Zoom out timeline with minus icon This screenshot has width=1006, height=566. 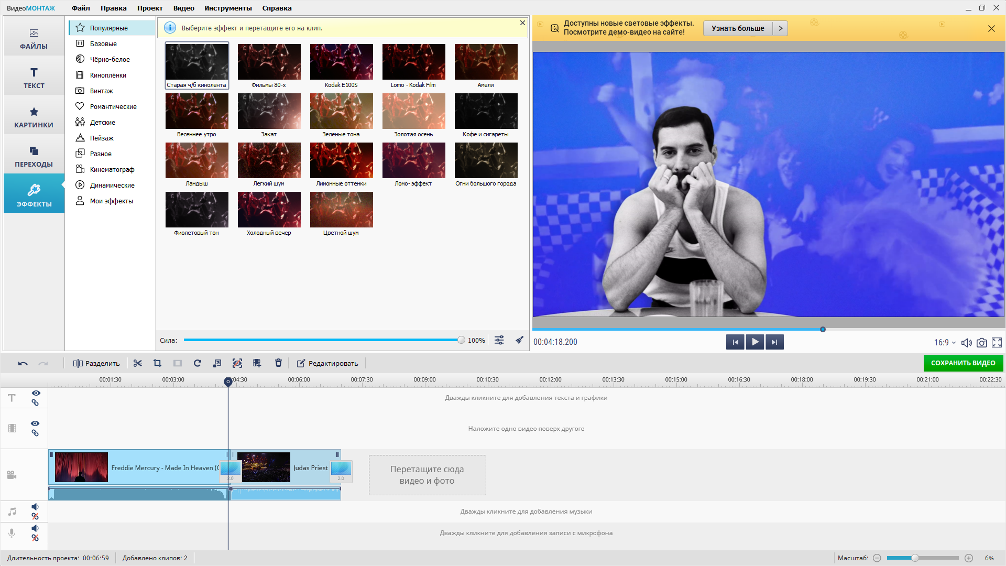coord(877,558)
